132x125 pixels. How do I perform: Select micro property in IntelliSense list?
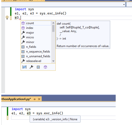pyautogui.click(x=36, y=37)
